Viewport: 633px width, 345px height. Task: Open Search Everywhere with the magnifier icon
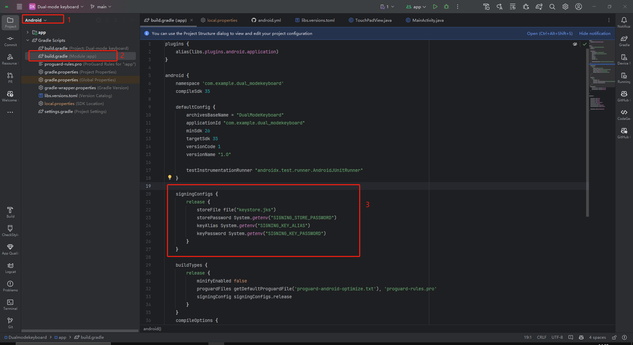(x=552, y=6)
